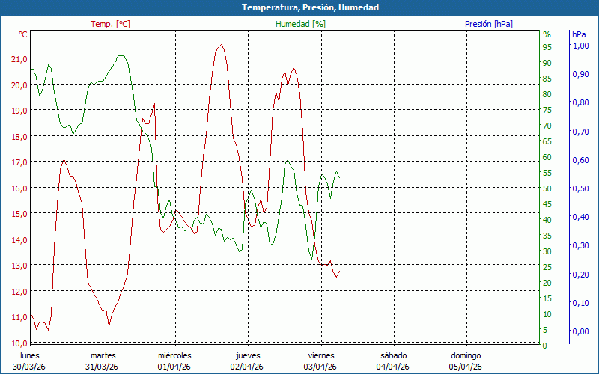
Task: Select the jueves 02/04/26 date label
Action: pyautogui.click(x=247, y=361)
